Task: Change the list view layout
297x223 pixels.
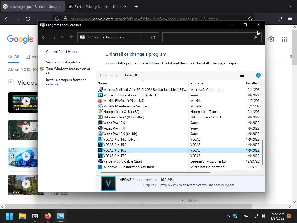Action: coord(242,75)
